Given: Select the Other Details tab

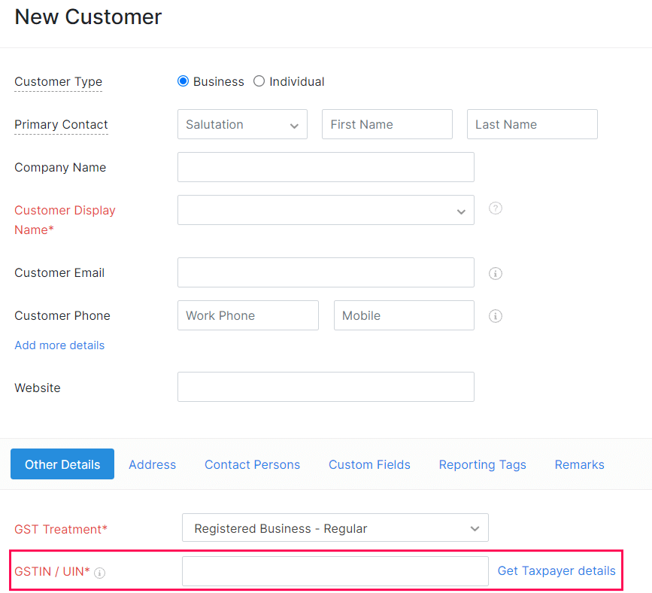Looking at the screenshot, I should pyautogui.click(x=62, y=465).
